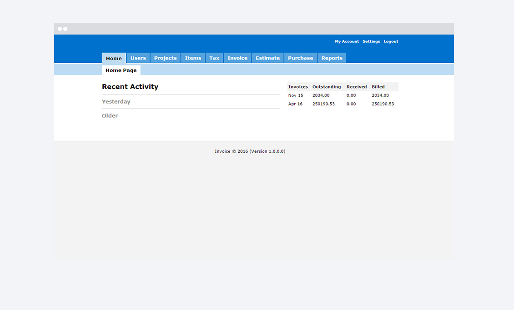514x310 pixels.
Task: View the Reports tab
Action: click(332, 58)
